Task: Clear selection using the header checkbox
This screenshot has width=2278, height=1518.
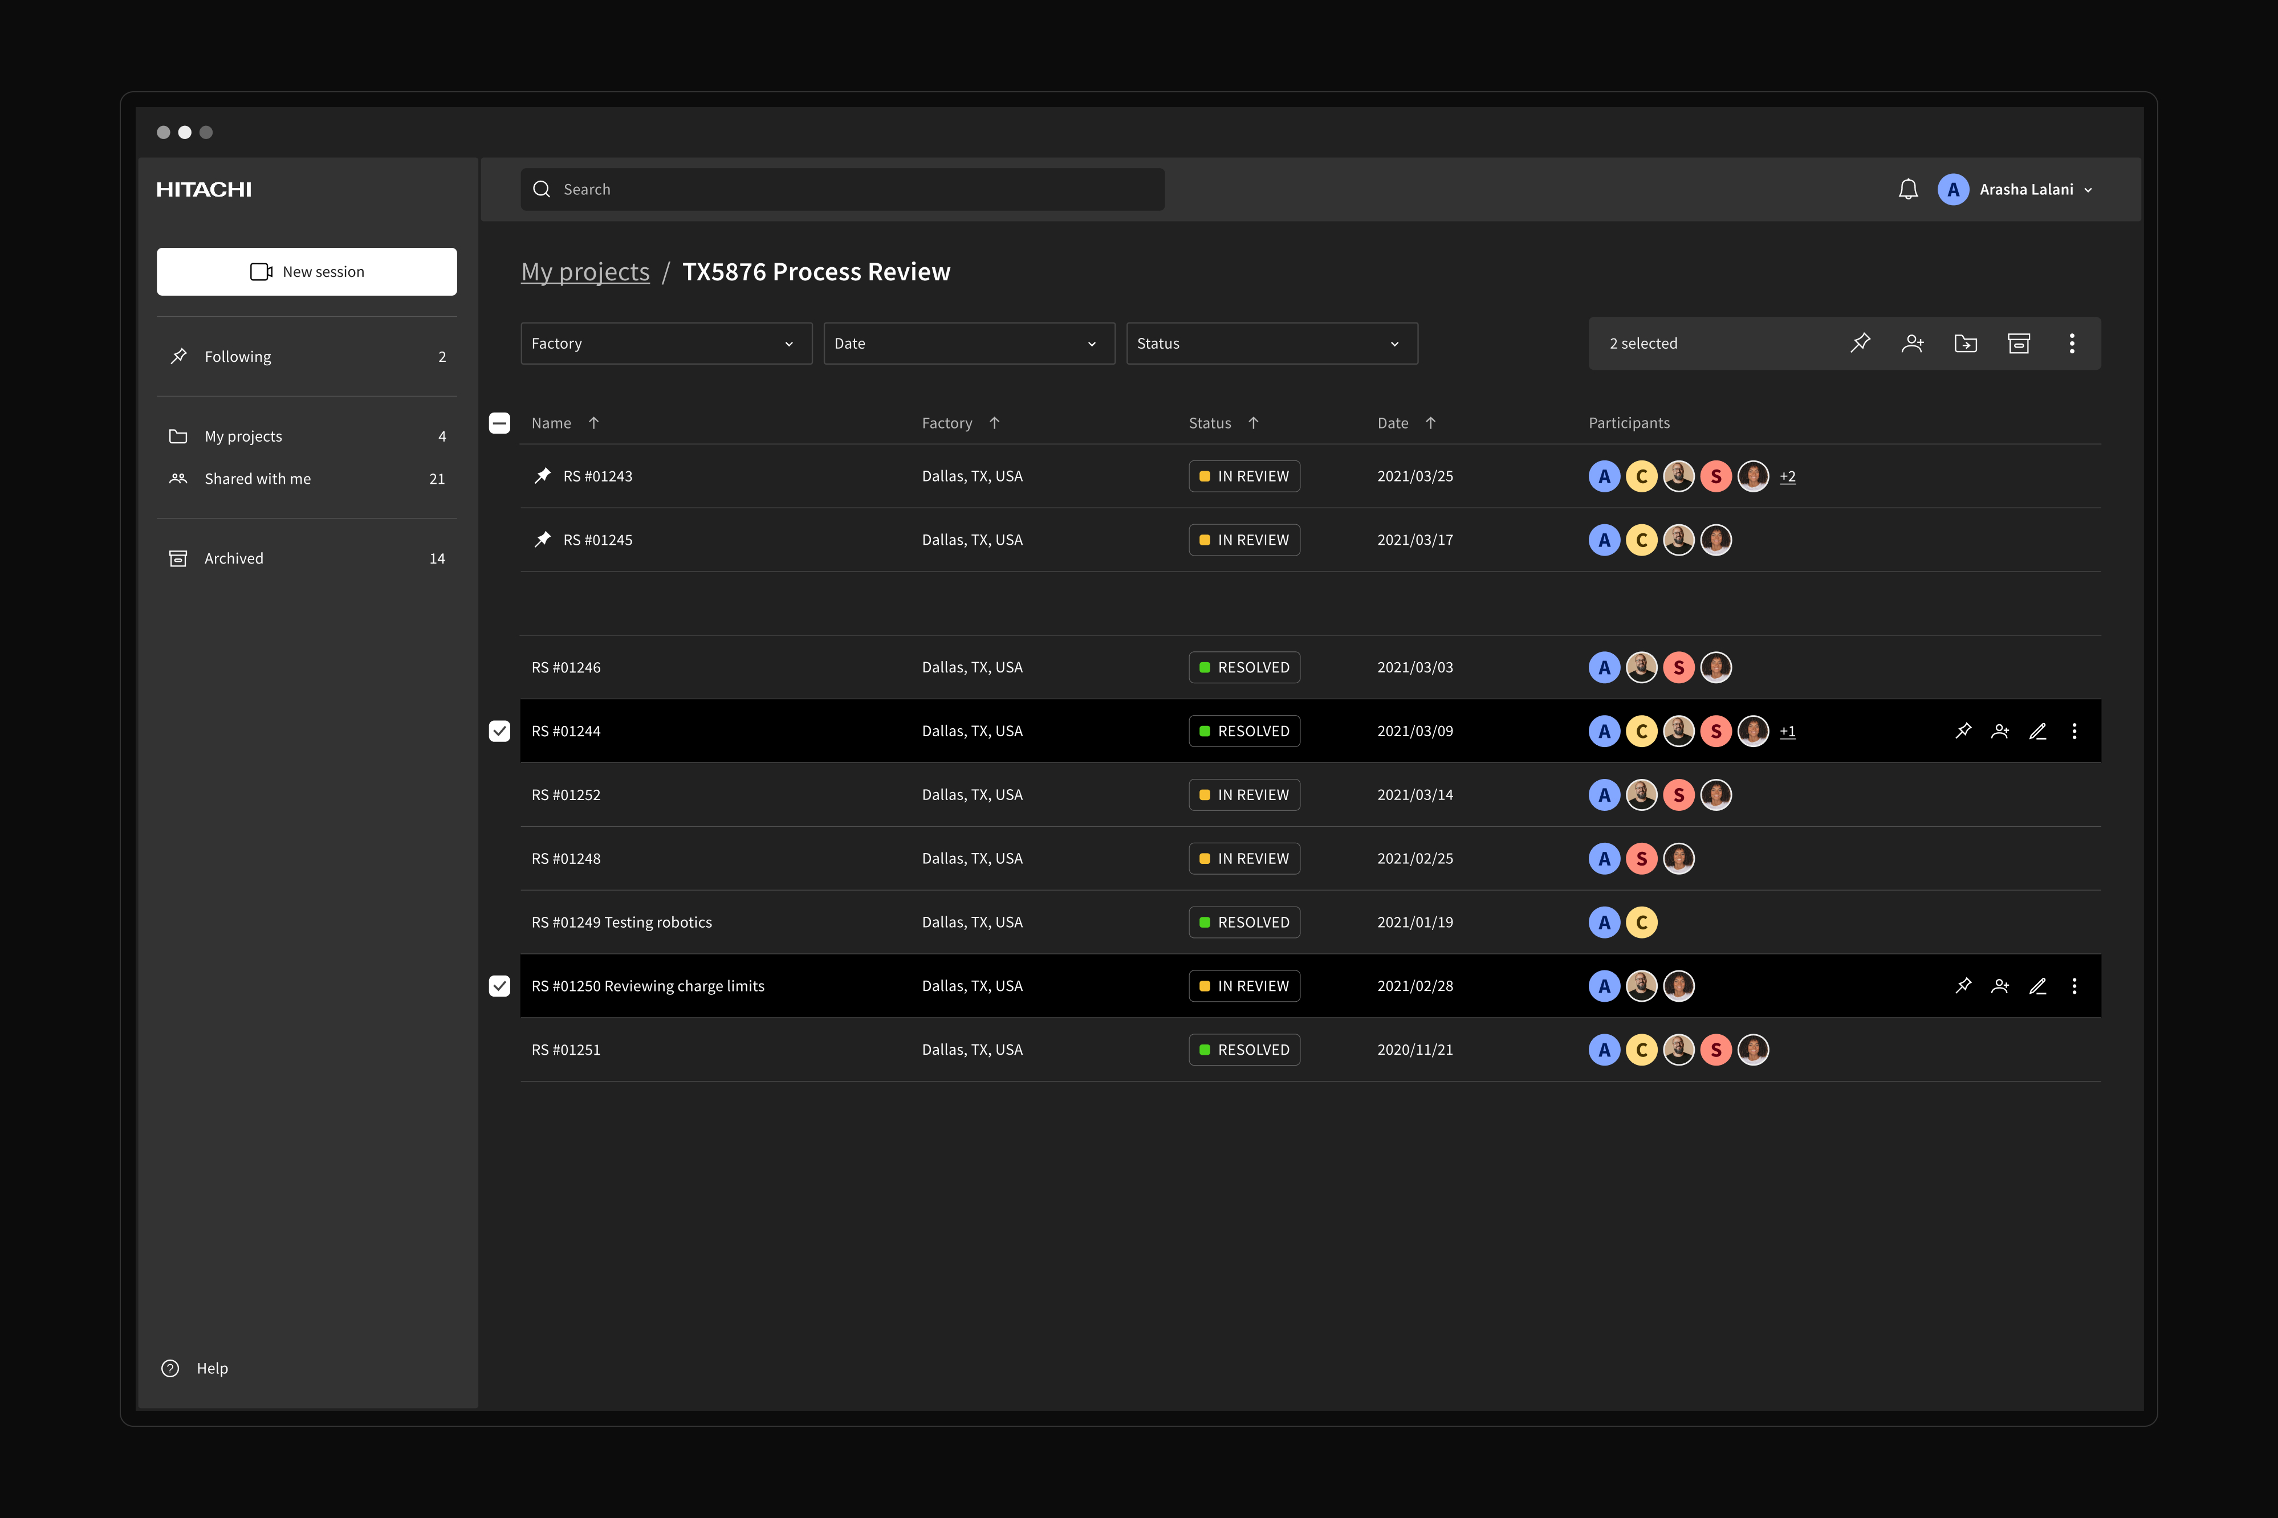Action: tap(500, 423)
